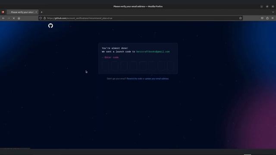Open a new tab with the plus button

click(x=41, y=12)
